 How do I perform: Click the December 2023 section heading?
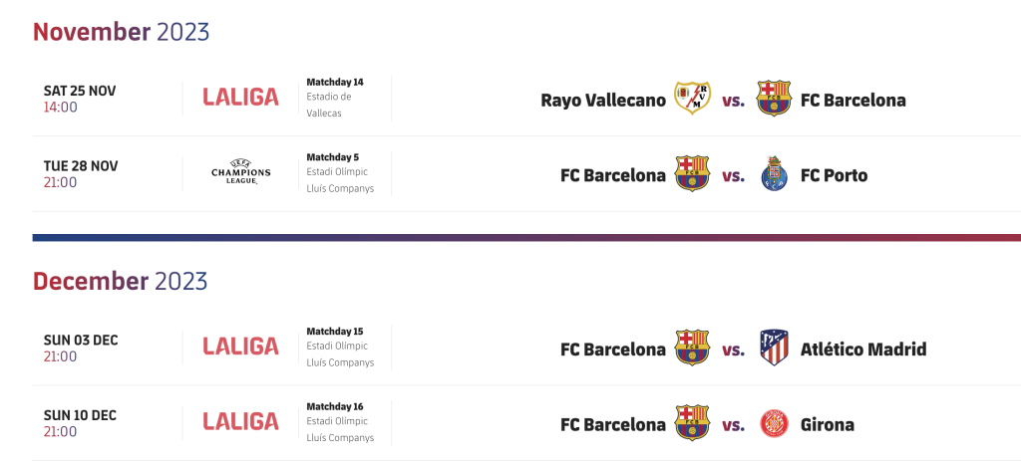coord(121,281)
